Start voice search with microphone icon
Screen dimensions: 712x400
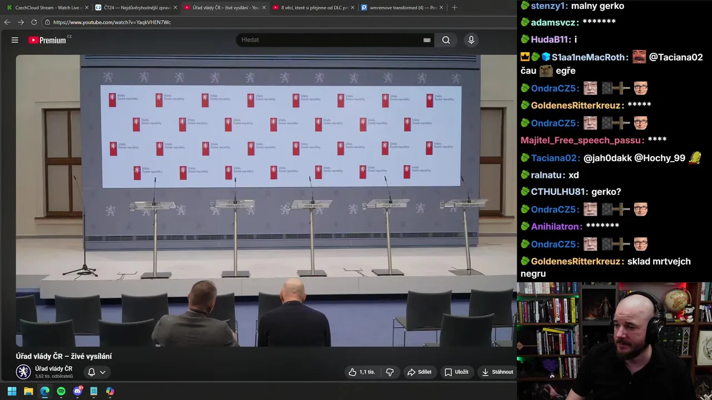point(471,40)
